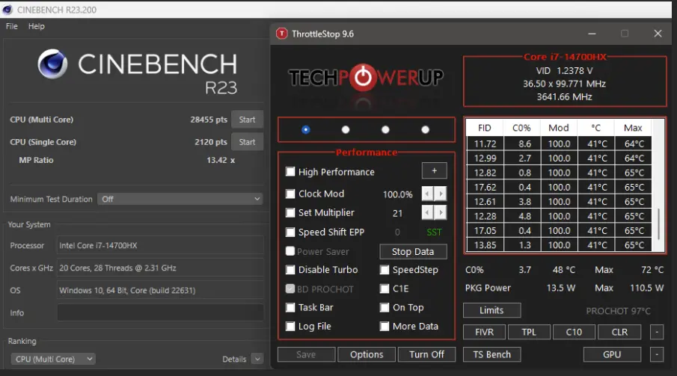Check the Task Bar option
Viewport: 677px width, 376px height.
coord(290,307)
